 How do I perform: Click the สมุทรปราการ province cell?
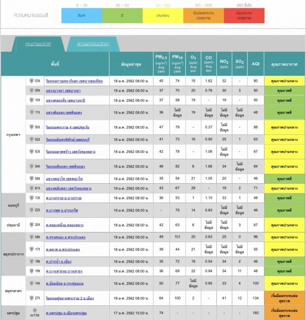click(x=13, y=254)
